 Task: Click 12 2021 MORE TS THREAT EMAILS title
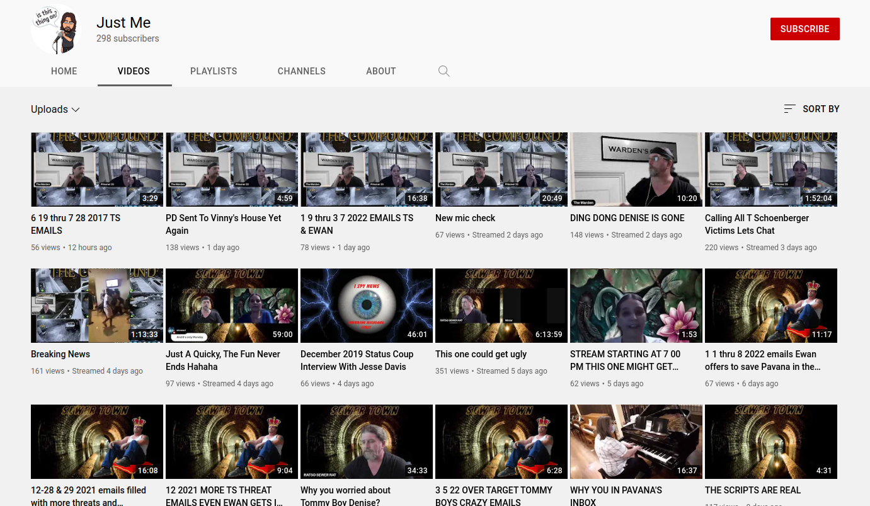(224, 497)
